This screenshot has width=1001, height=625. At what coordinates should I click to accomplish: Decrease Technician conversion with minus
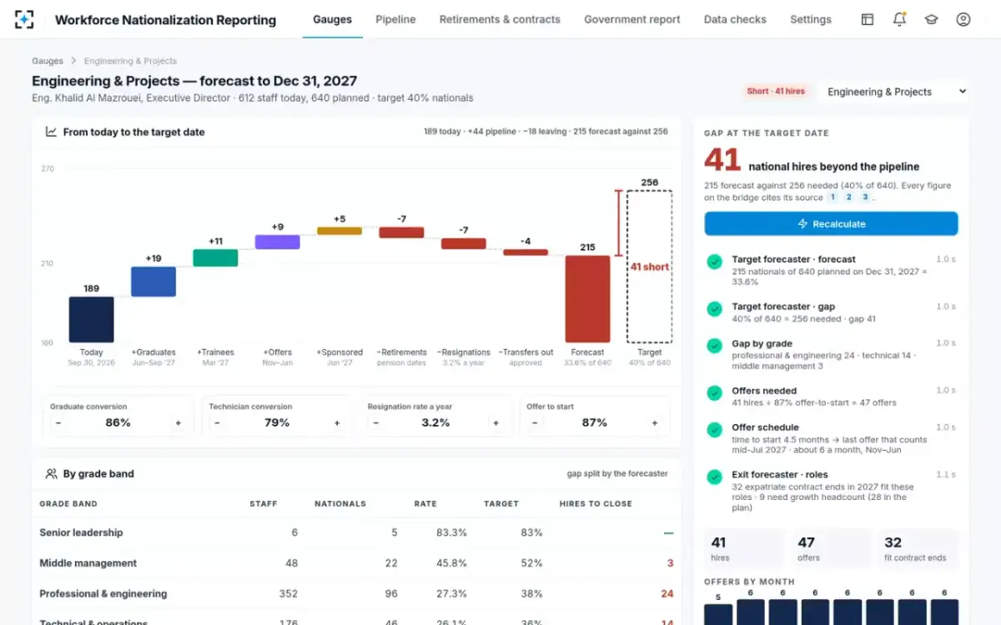click(217, 423)
